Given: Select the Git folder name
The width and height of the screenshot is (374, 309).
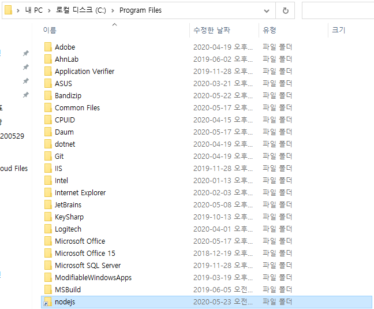Looking at the screenshot, I should [x=59, y=157].
